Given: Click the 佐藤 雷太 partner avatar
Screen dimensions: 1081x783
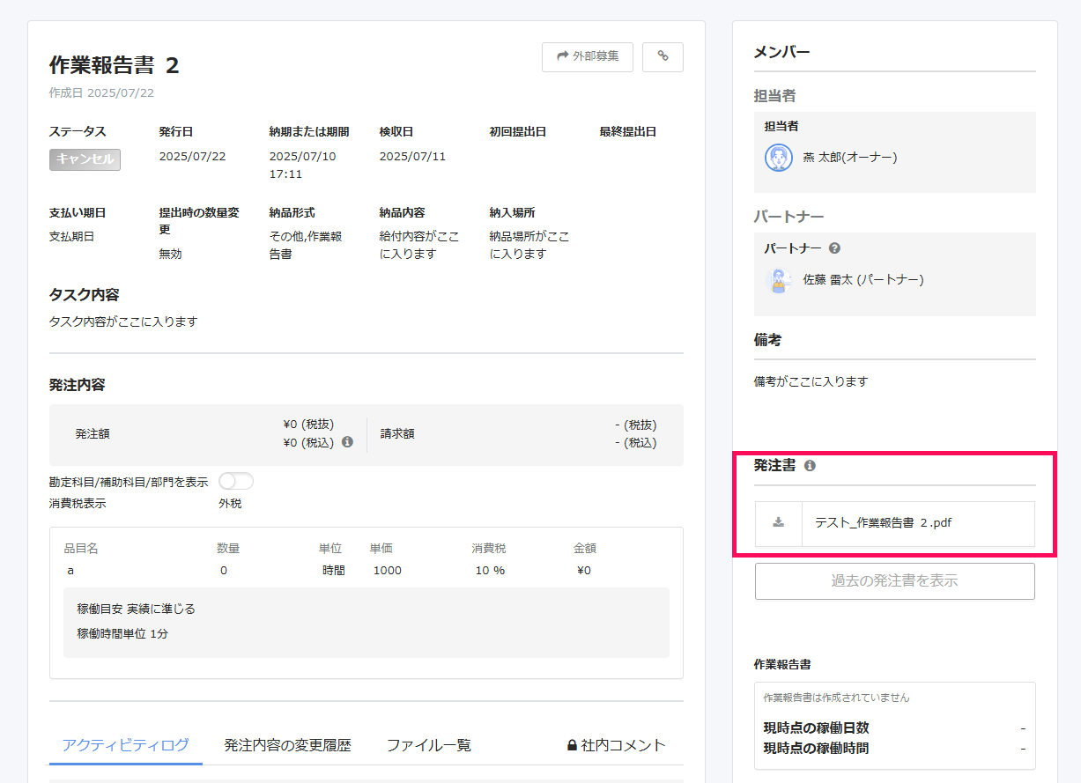Looking at the screenshot, I should click(x=779, y=280).
